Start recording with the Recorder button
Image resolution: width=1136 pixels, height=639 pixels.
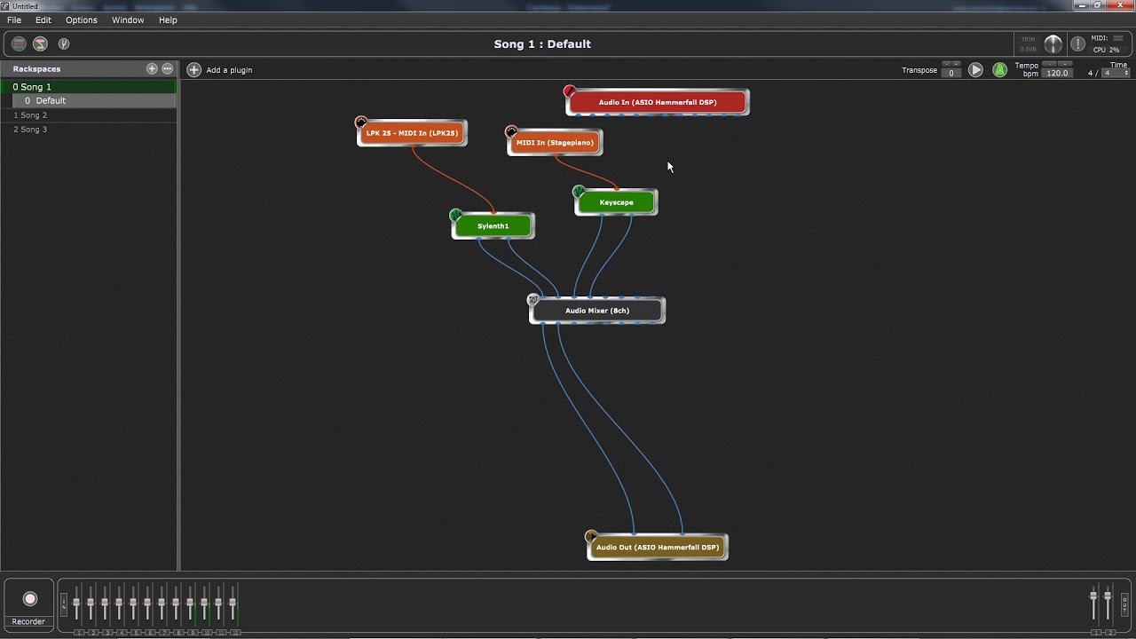29,599
